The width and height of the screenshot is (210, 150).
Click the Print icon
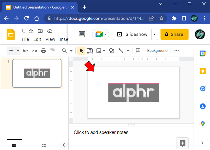(x=44, y=51)
